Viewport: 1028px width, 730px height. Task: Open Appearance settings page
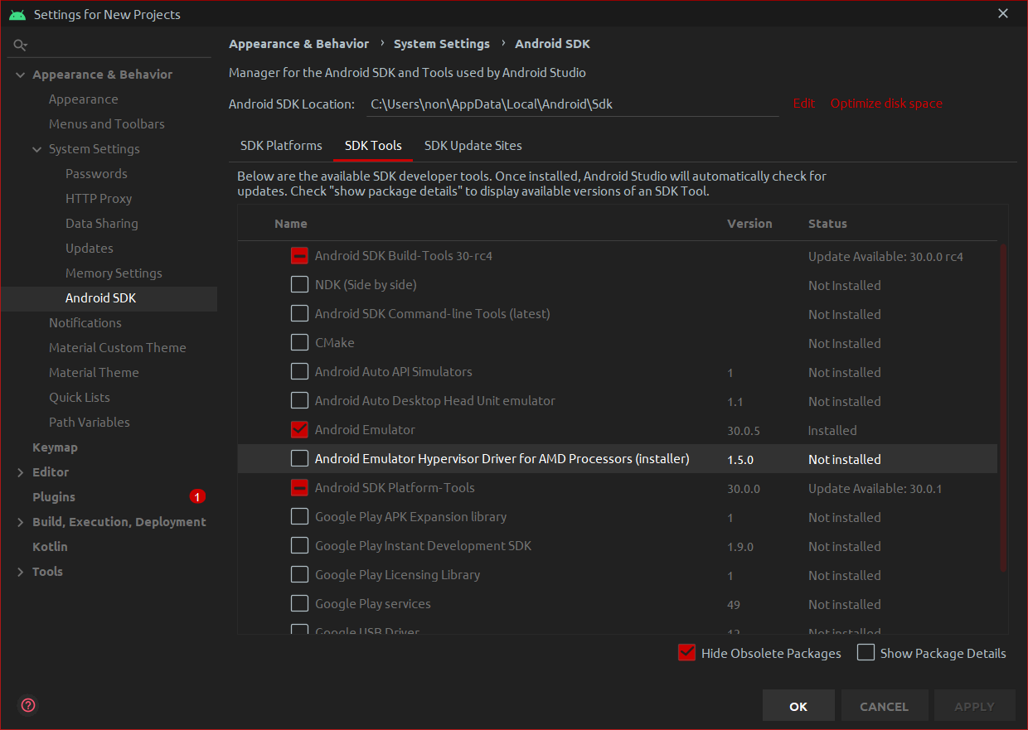[83, 99]
